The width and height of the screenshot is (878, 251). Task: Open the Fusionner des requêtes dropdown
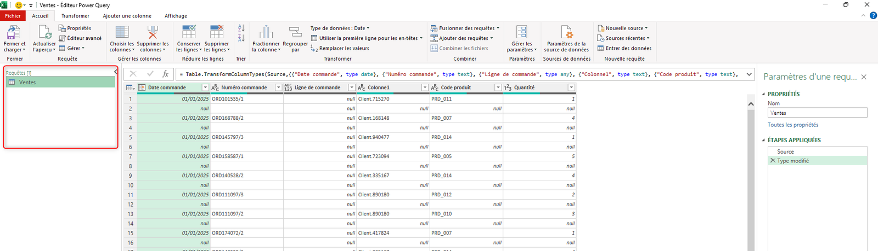tap(465, 28)
